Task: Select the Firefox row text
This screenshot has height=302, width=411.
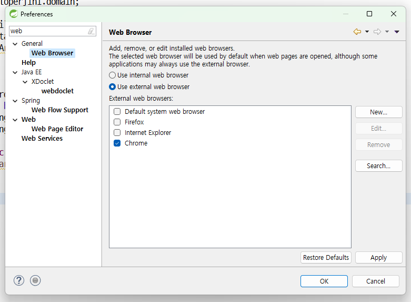Action: coord(134,122)
